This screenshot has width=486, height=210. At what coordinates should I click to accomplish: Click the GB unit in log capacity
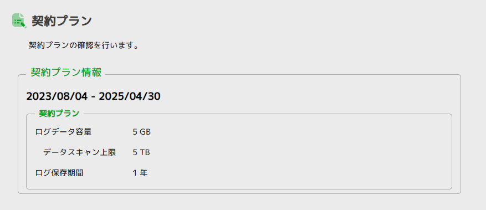pyautogui.click(x=145, y=132)
